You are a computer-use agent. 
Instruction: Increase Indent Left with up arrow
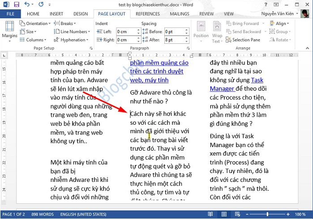click(x=138, y=30)
